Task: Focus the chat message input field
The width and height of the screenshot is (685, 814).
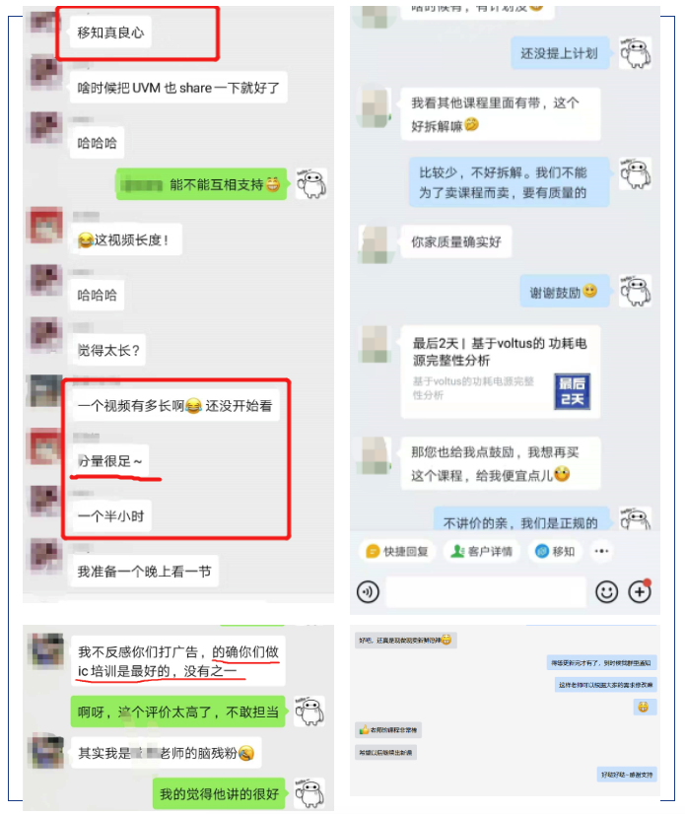Action: (x=486, y=592)
